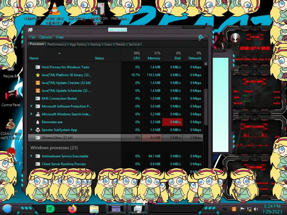Click the Java tray icon
This screenshot has width=287, height=215.
point(234,209)
